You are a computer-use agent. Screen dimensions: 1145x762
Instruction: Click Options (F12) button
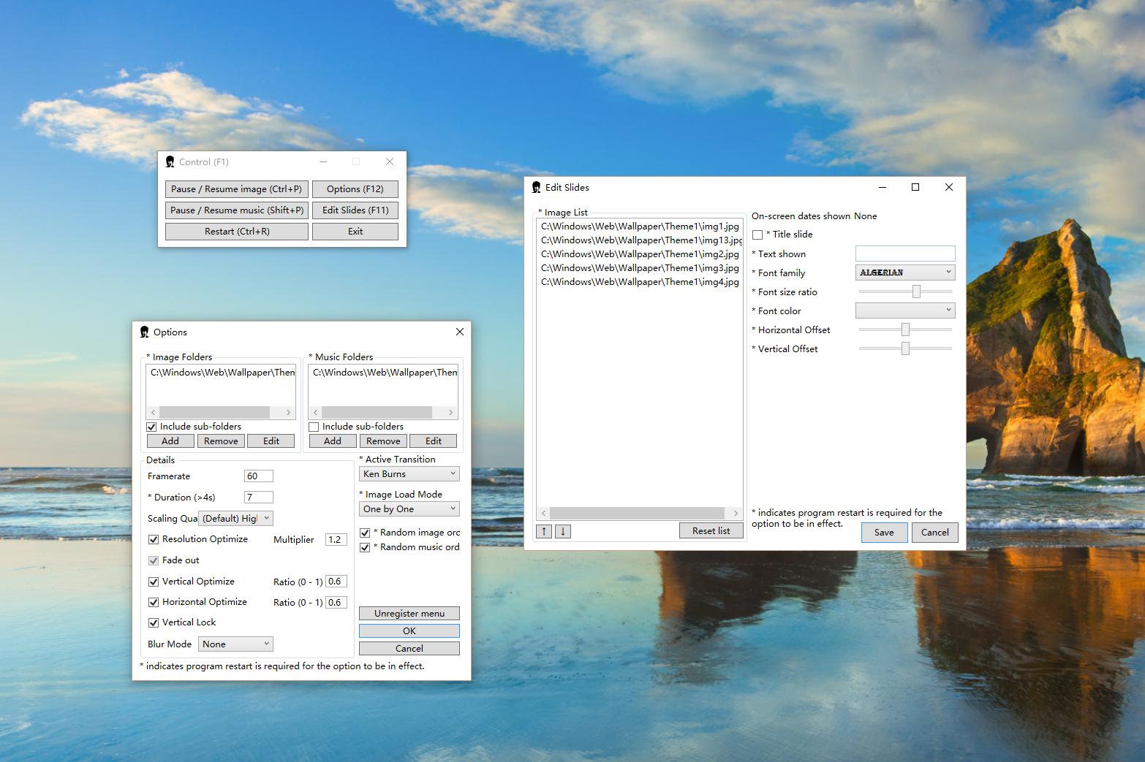(x=355, y=189)
